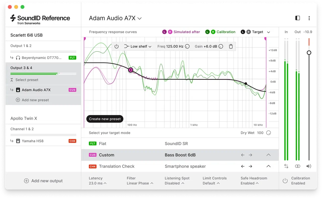This screenshot has width=322, height=198.
Task: Delete the low shelf filter with the trash icon
Action: [231, 46]
